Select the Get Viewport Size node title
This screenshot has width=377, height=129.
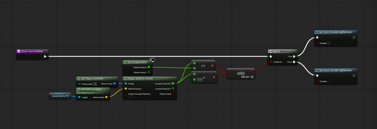click(x=137, y=62)
